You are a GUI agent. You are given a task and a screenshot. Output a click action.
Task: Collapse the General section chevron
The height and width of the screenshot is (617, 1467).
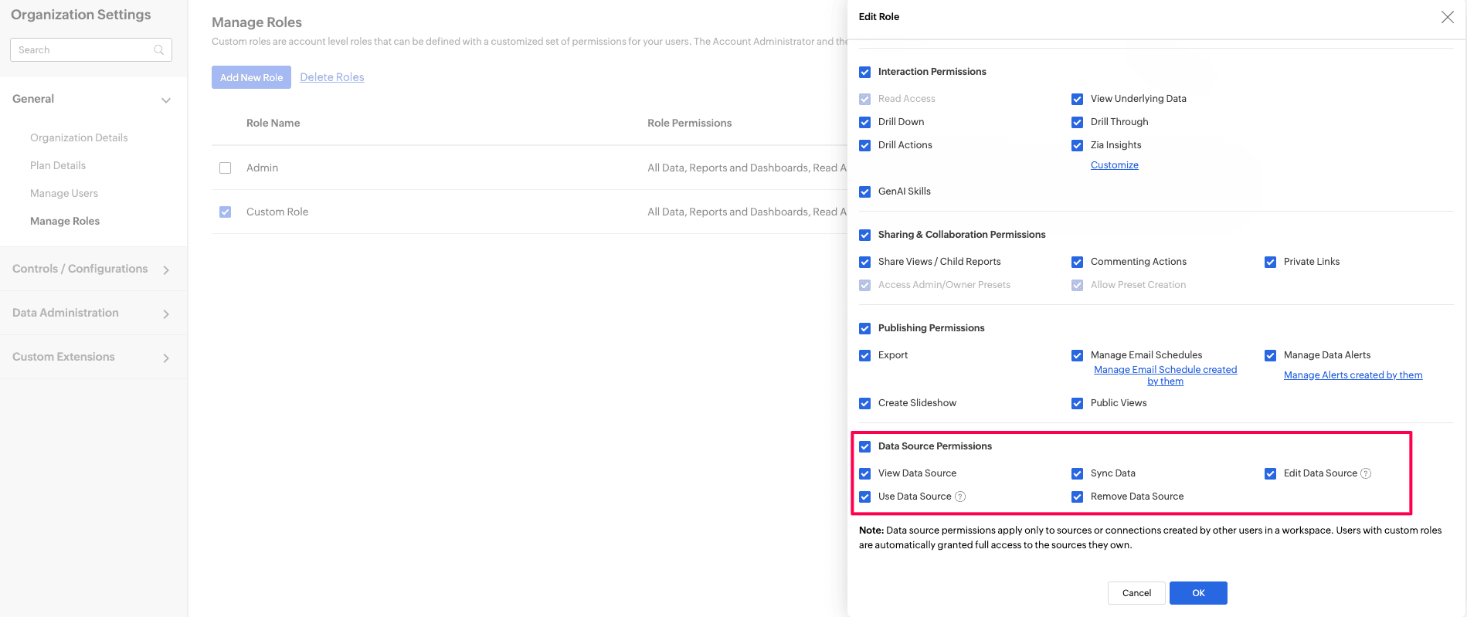click(166, 100)
